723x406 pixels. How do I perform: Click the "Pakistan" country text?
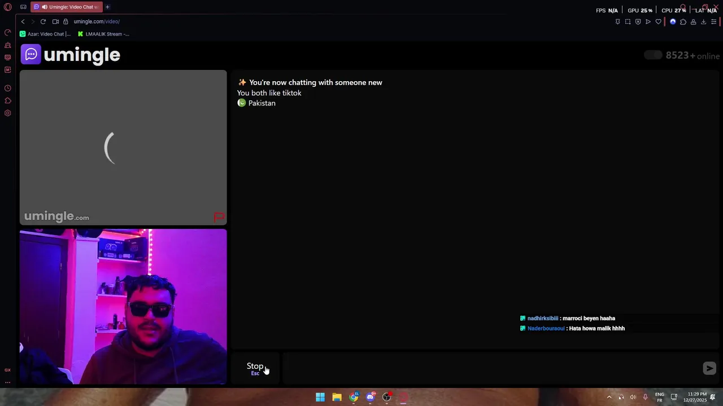[262, 103]
